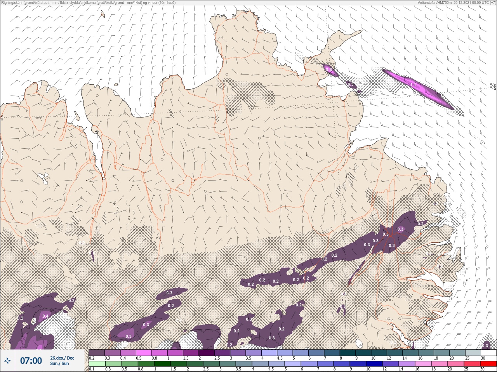Click the '0.4' precipitation value on the map
Image resolution: width=497 pixels, height=372 pixels.
pos(45,316)
